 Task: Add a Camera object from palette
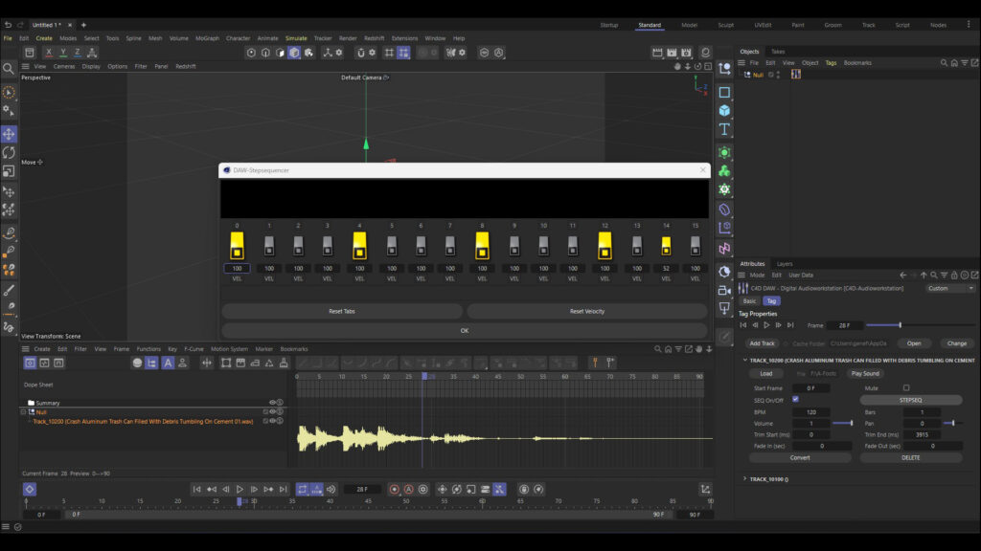click(x=724, y=291)
